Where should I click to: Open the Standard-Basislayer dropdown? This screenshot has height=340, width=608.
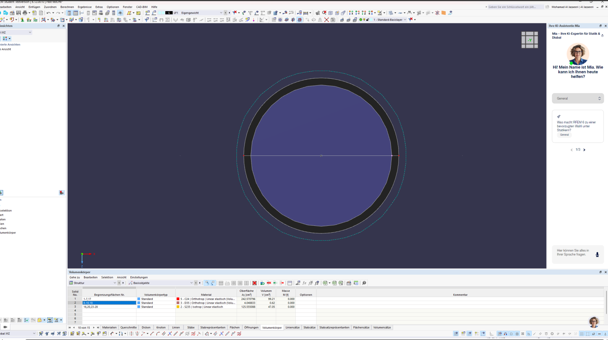[405, 20]
